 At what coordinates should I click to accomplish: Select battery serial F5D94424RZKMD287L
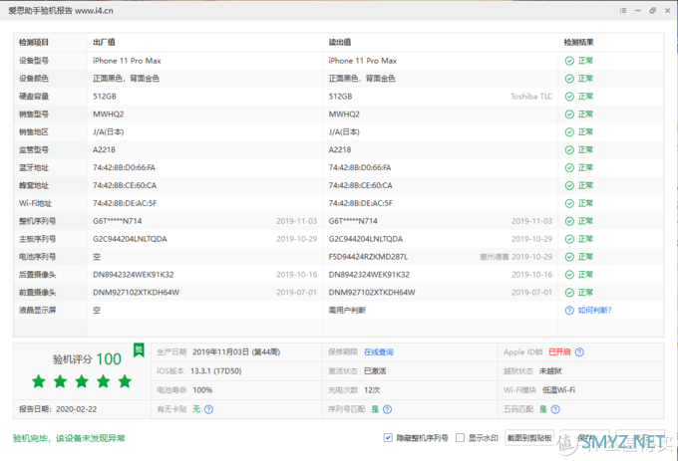coord(368,257)
